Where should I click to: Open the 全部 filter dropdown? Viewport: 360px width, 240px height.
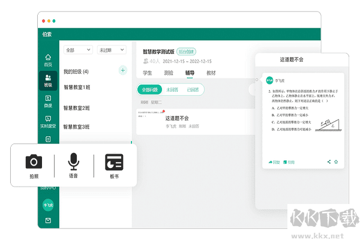click(78, 50)
